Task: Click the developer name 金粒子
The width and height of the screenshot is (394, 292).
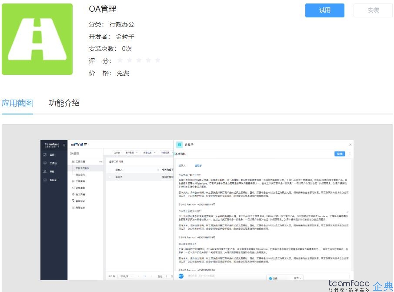Action: pyautogui.click(x=125, y=37)
